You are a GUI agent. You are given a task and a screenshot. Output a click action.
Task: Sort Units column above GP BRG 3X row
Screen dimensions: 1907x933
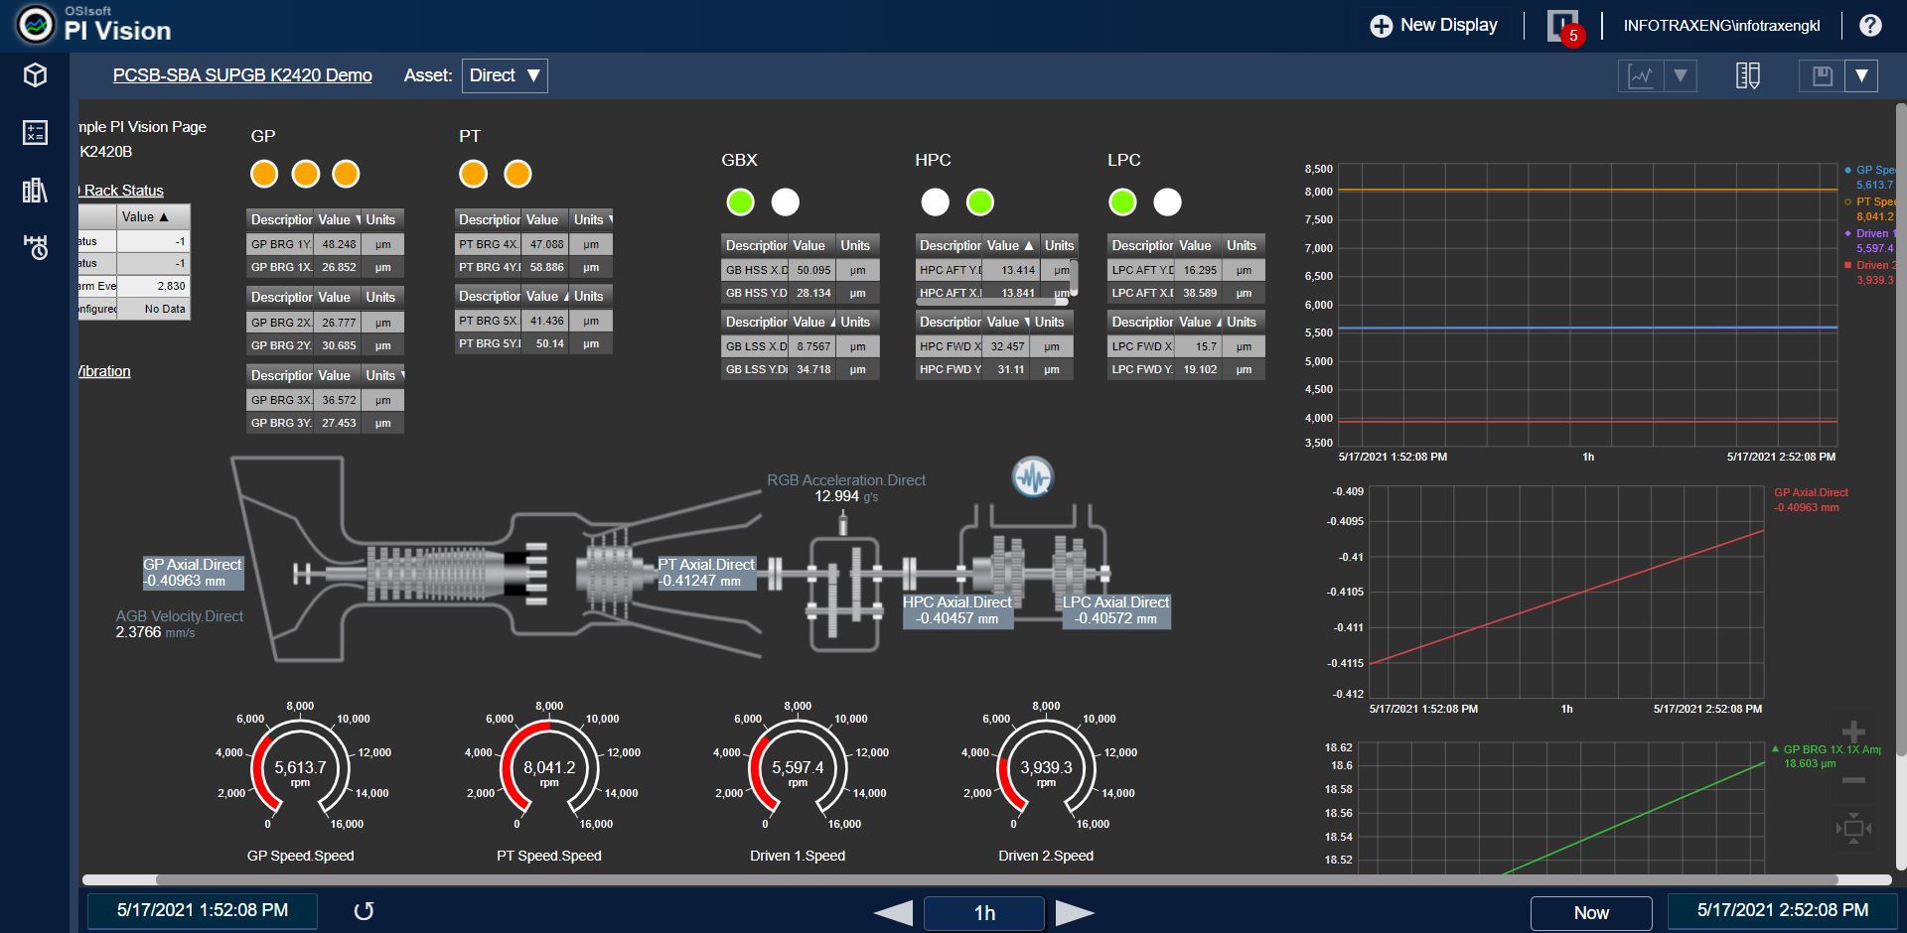coord(384,375)
